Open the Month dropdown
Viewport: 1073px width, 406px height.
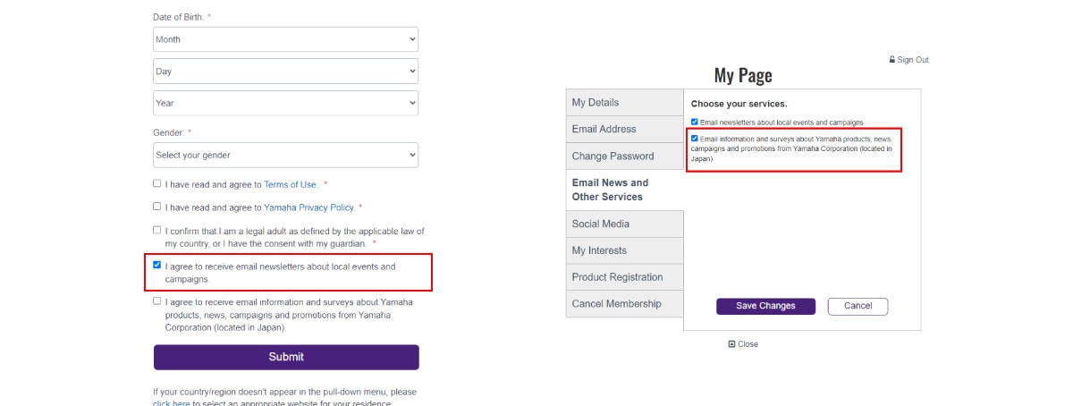coord(285,39)
